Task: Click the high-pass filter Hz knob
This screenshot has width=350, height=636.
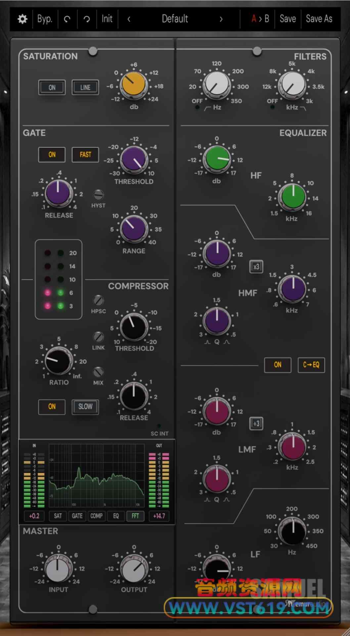Action: pyautogui.click(x=217, y=84)
